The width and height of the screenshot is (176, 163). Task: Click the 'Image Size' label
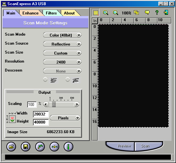(x=17, y=132)
